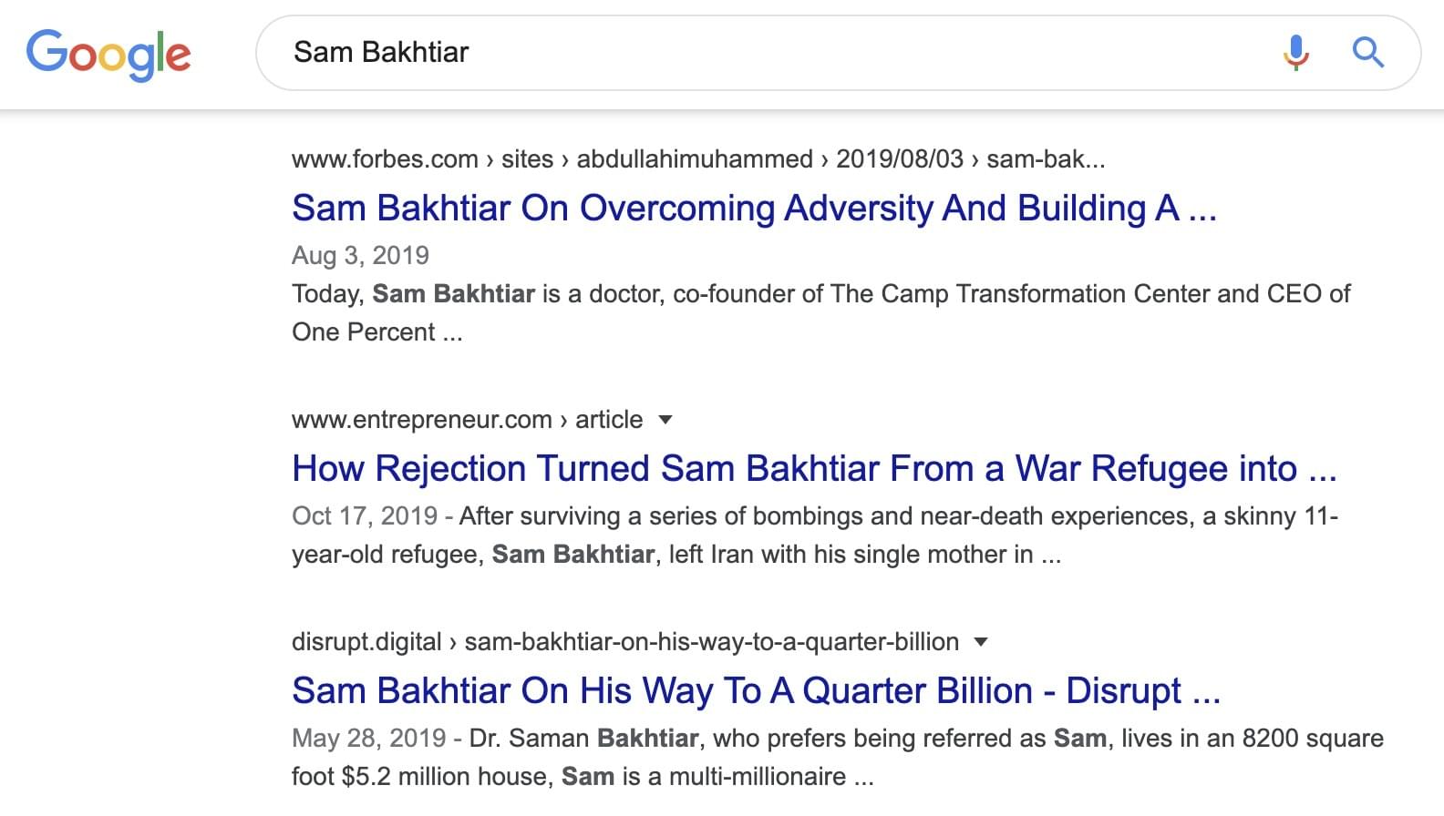The width and height of the screenshot is (1444, 816).
Task: Click the Google logo
Action: (x=108, y=53)
